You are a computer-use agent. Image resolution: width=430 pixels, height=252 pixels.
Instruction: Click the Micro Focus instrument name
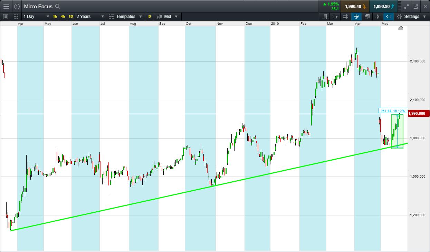click(38, 6)
